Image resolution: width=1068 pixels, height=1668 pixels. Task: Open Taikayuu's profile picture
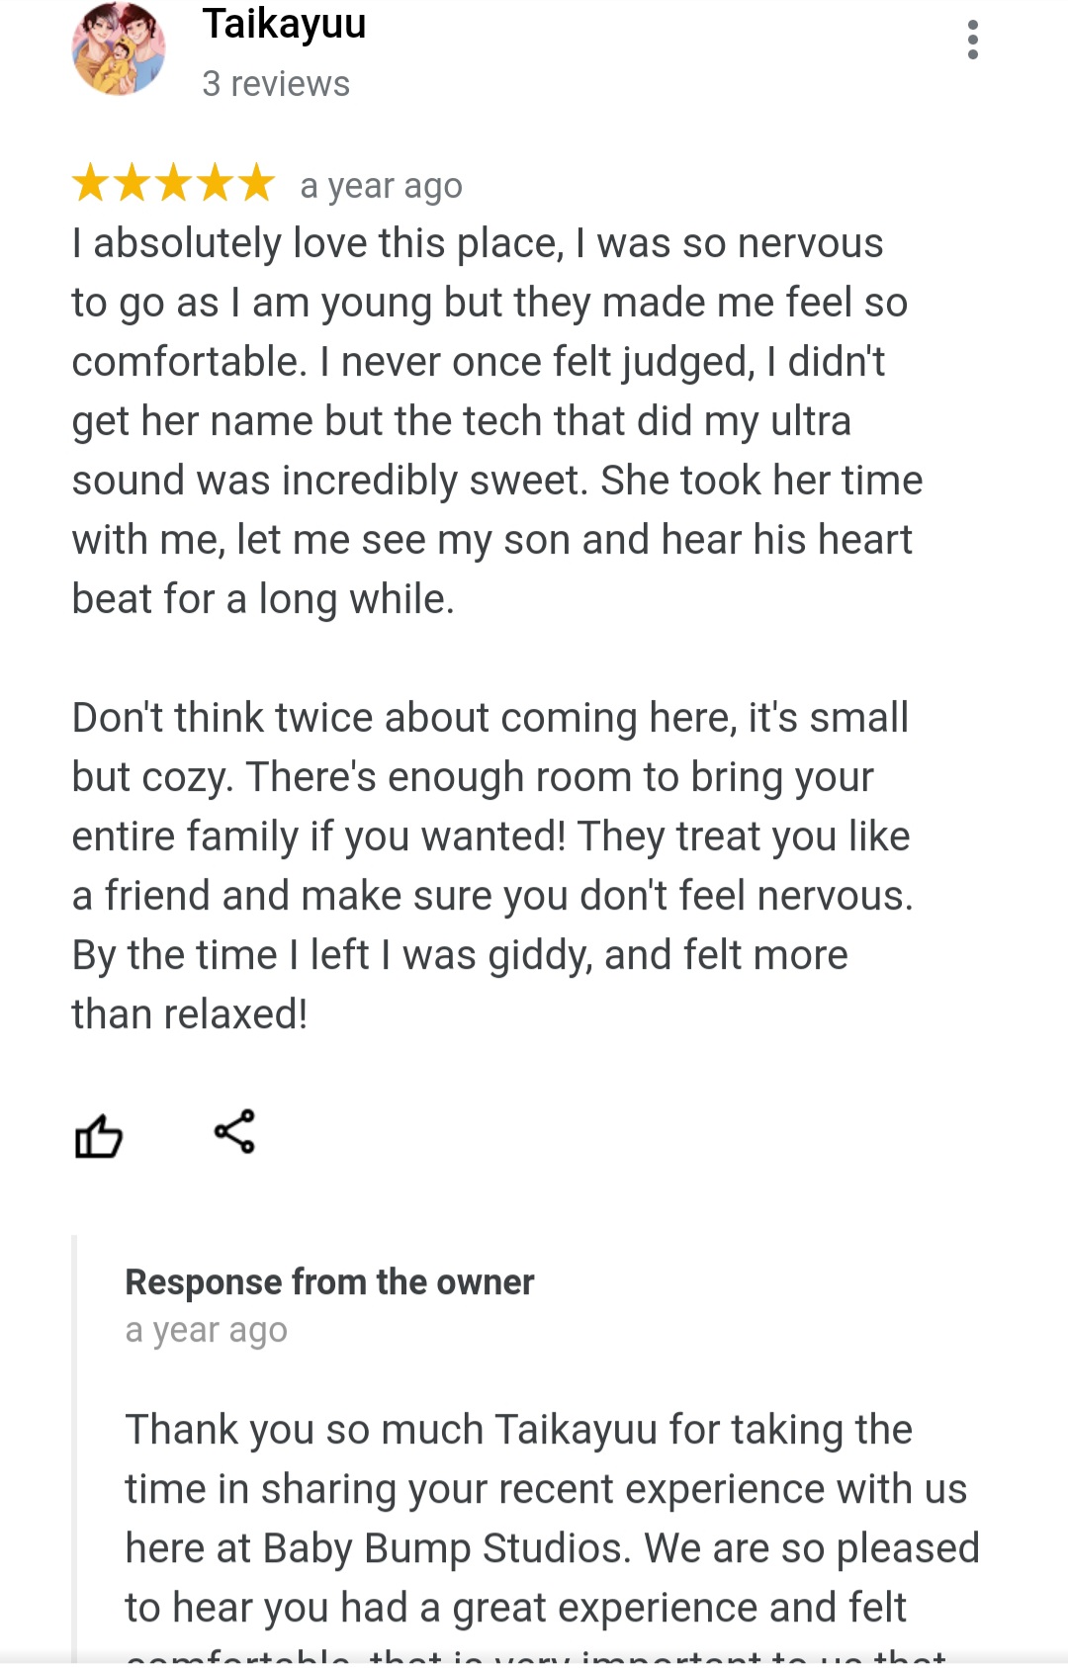click(x=119, y=47)
